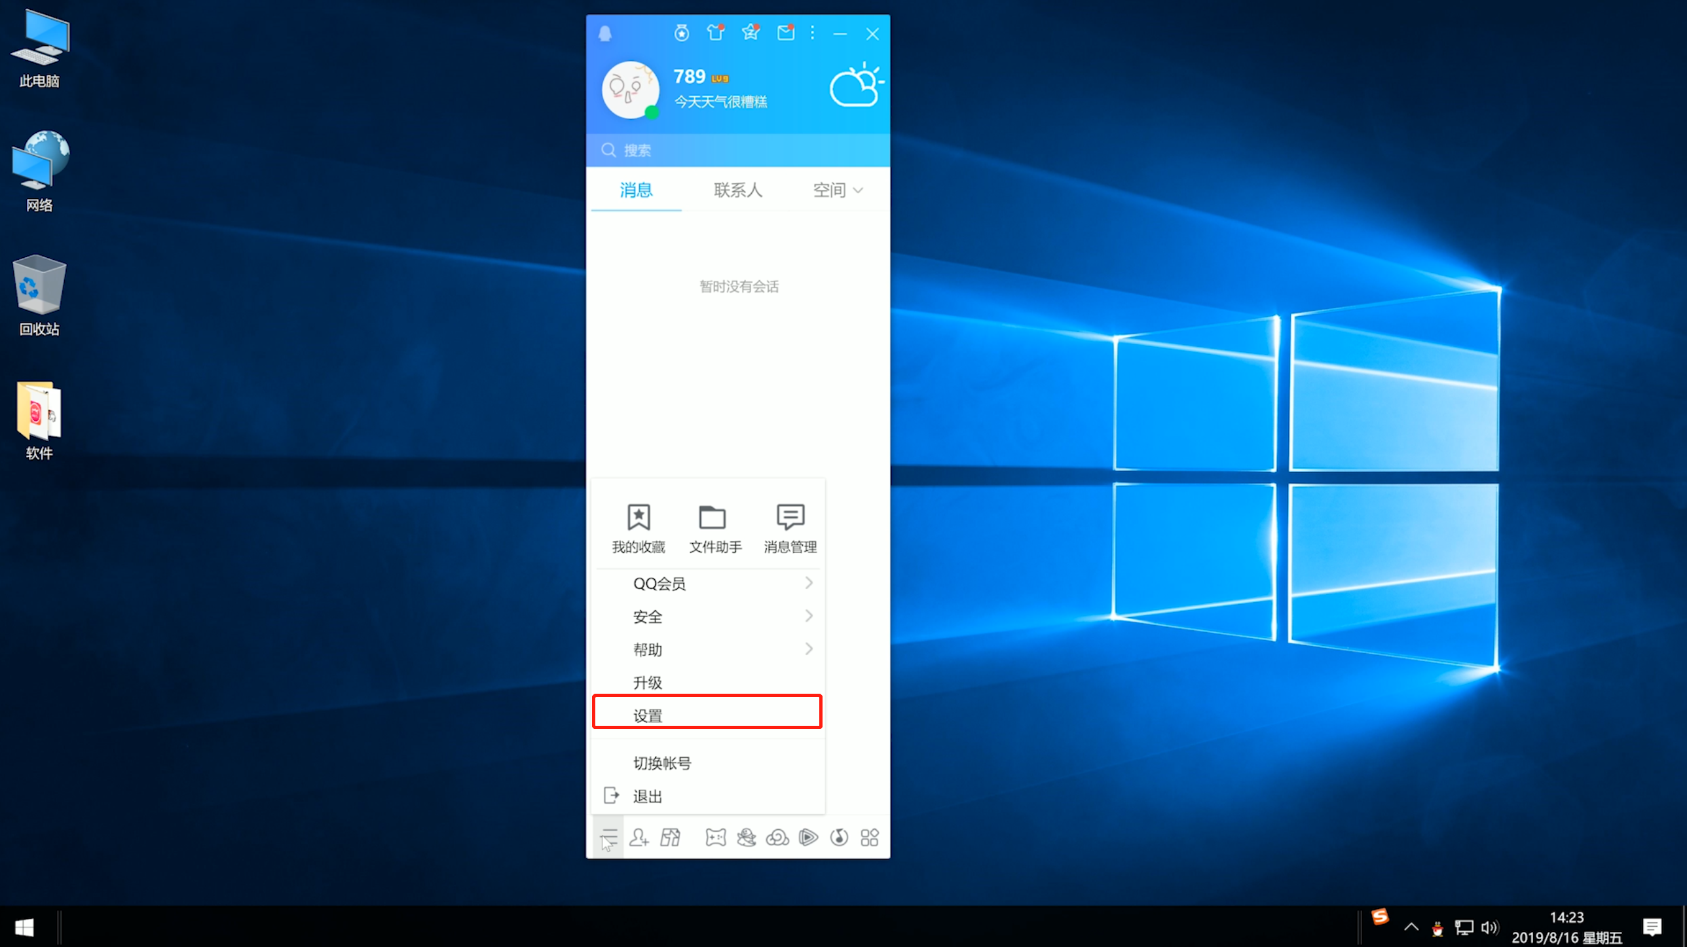Viewport: 1687px width, 947px height.
Task: Show hidden tray icons arrow
Action: pos(1411,927)
